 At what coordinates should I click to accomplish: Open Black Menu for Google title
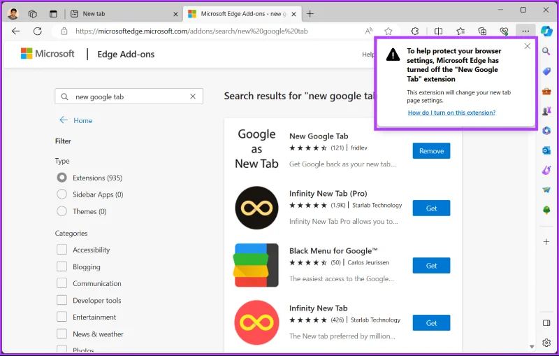tap(333, 251)
